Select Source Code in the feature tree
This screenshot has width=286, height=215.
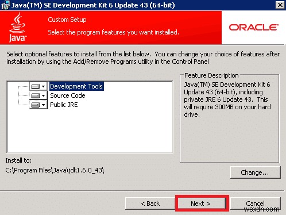[x=68, y=95]
